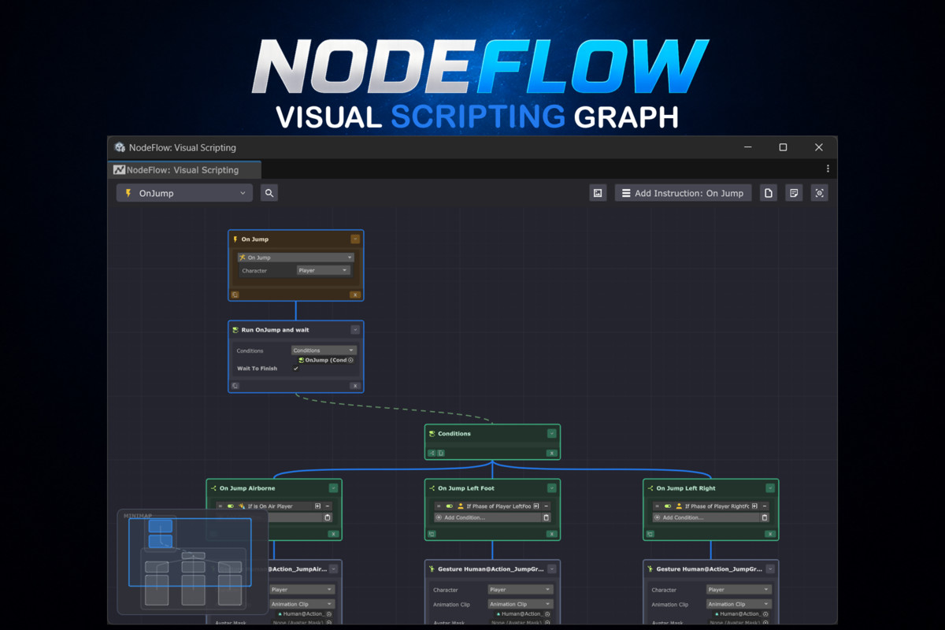Collapse the right Gesture Human@Action_JumpGr node
Screen dimensions: 945x630
(770, 569)
